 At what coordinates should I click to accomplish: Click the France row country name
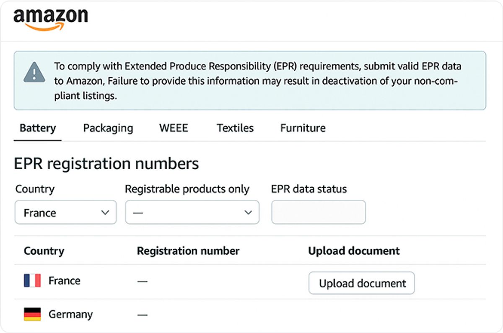(65, 281)
